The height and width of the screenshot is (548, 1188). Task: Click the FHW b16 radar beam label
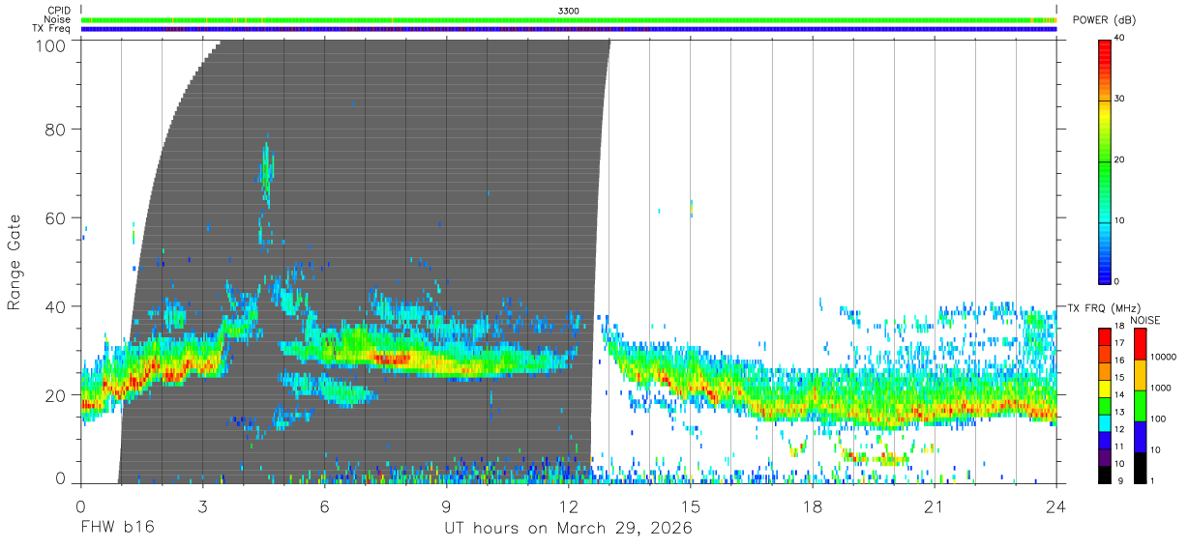[x=118, y=528]
